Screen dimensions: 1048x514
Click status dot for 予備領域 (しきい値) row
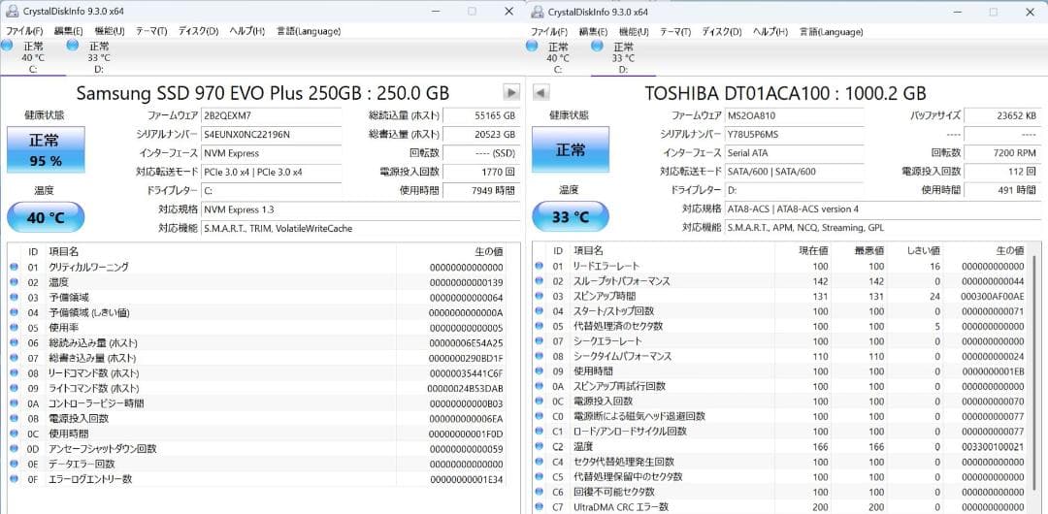coord(14,312)
